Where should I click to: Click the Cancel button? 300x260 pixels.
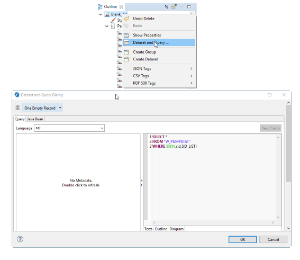[273, 239]
